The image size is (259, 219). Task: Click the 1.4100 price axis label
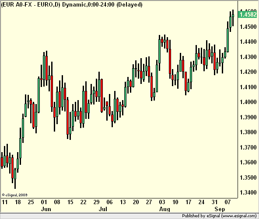[x=248, y=87]
